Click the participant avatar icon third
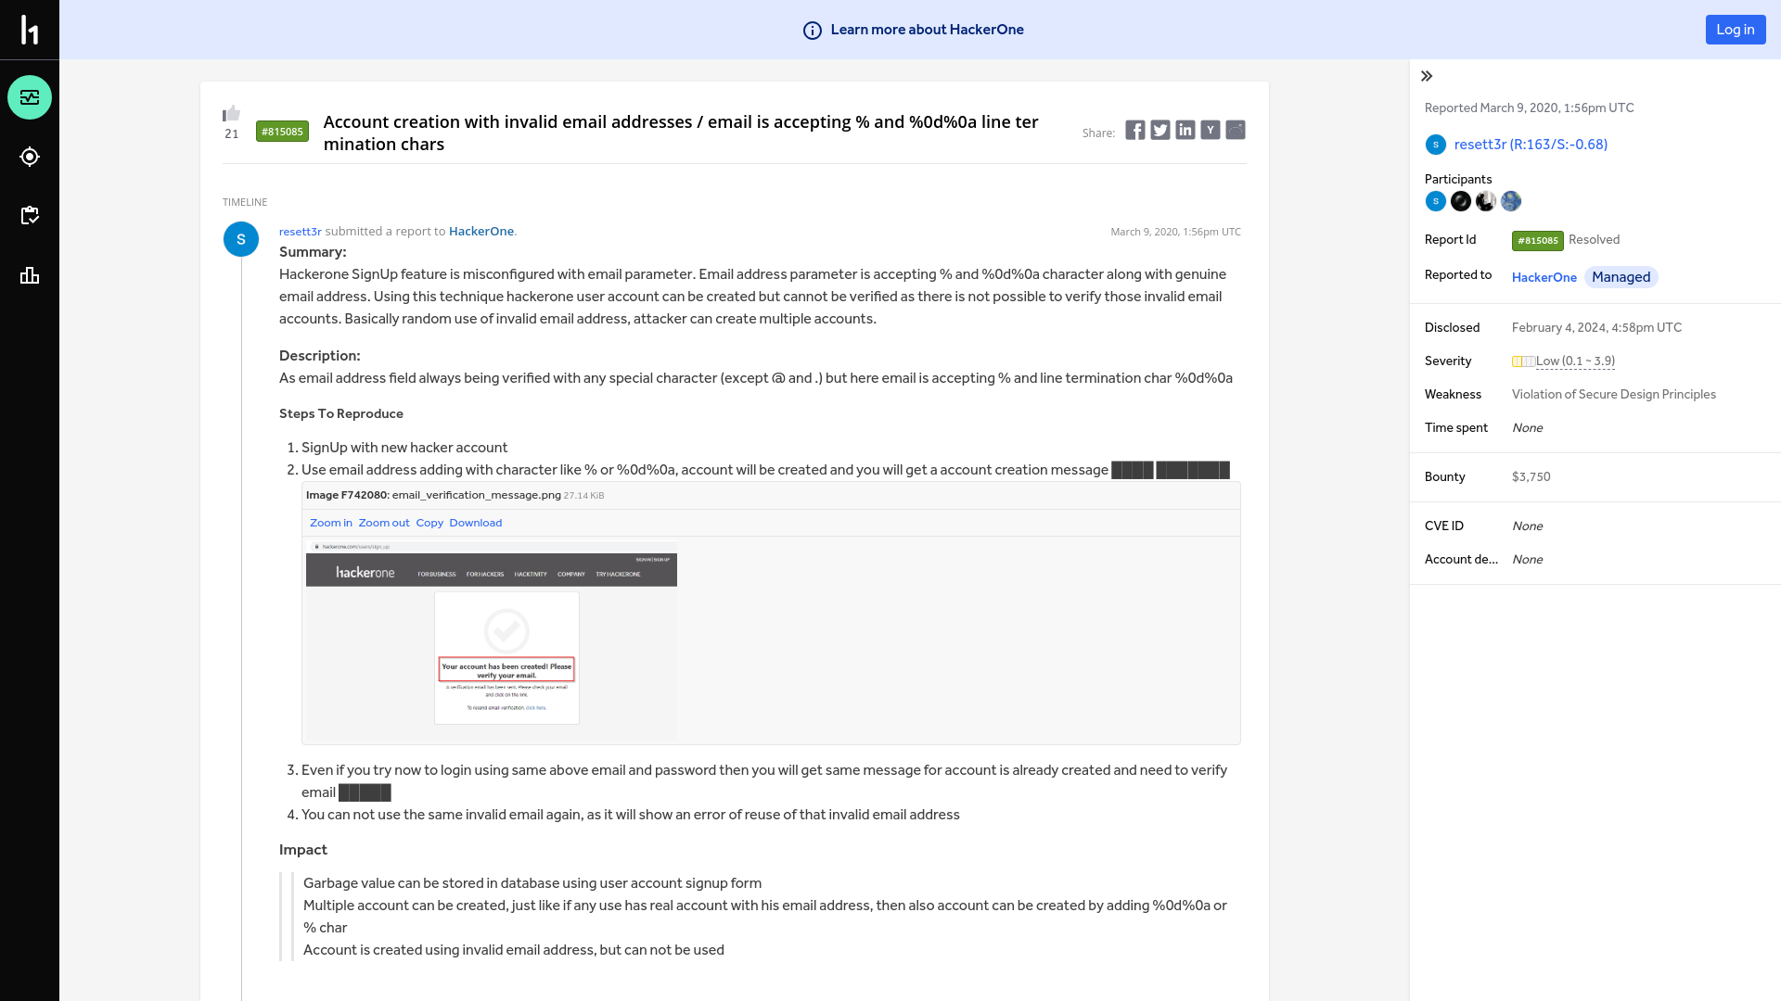1781x1001 pixels. tap(1485, 200)
